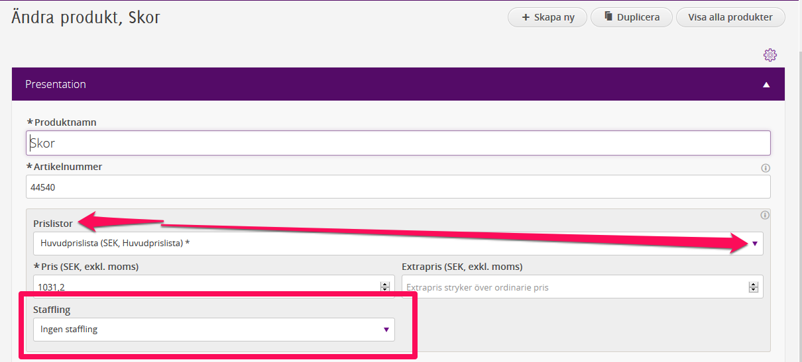The width and height of the screenshot is (802, 362).
Task: Click info icon in Prislistor panel
Action: coord(764,215)
